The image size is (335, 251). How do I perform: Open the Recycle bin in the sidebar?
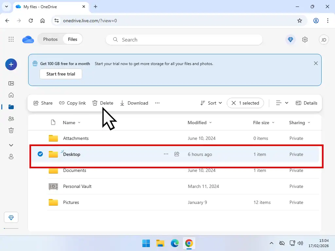click(11, 130)
